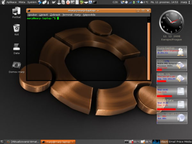Click the 38 °C temperature sensor applet
Image resolution: width=192 pixels, height=144 pixels.
click(x=146, y=142)
